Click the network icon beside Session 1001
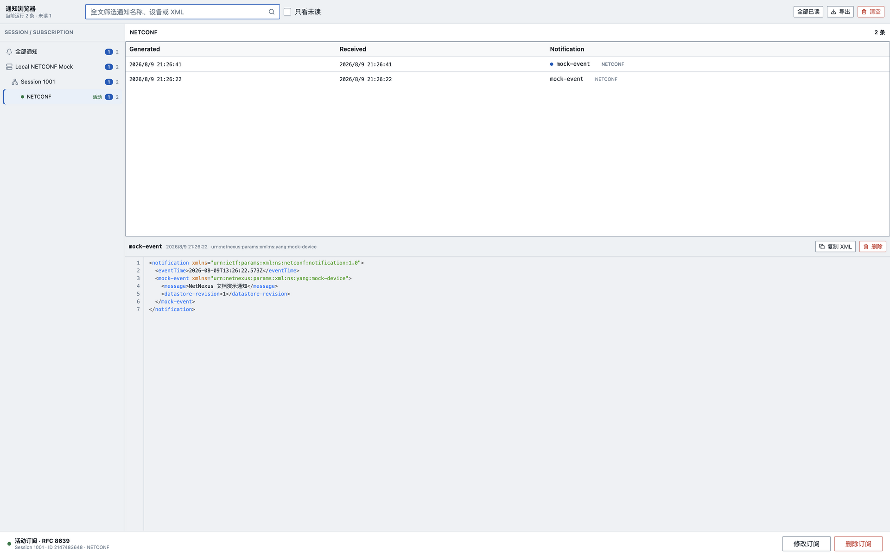The height and width of the screenshot is (556, 890). click(15, 82)
